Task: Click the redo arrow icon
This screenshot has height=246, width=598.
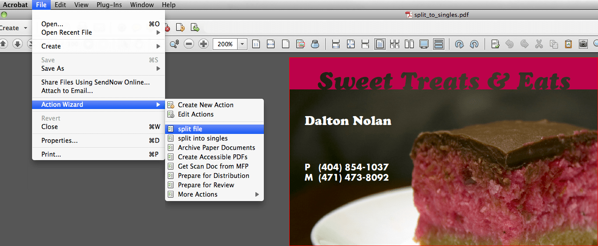Action: point(525,44)
